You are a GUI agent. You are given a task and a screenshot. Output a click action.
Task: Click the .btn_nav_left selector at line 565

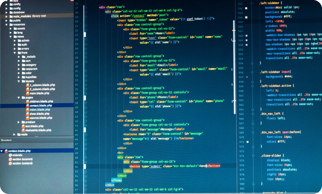(270, 113)
